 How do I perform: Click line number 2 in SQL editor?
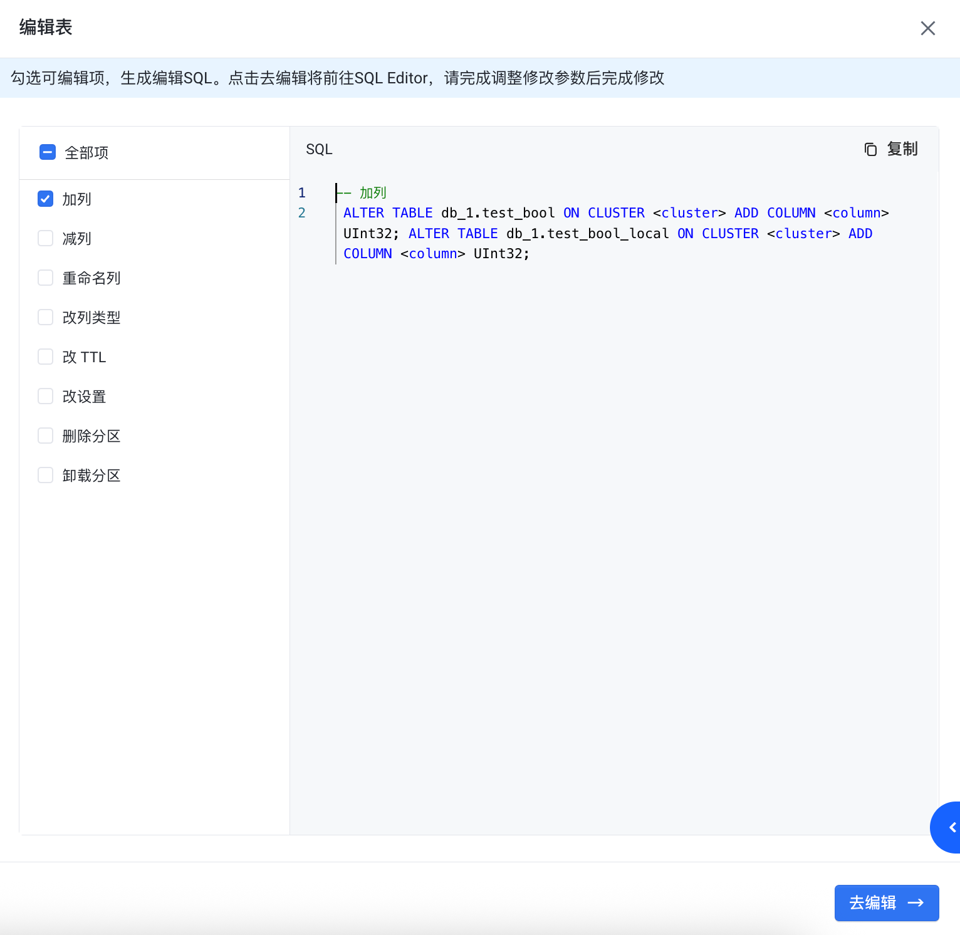(x=302, y=213)
